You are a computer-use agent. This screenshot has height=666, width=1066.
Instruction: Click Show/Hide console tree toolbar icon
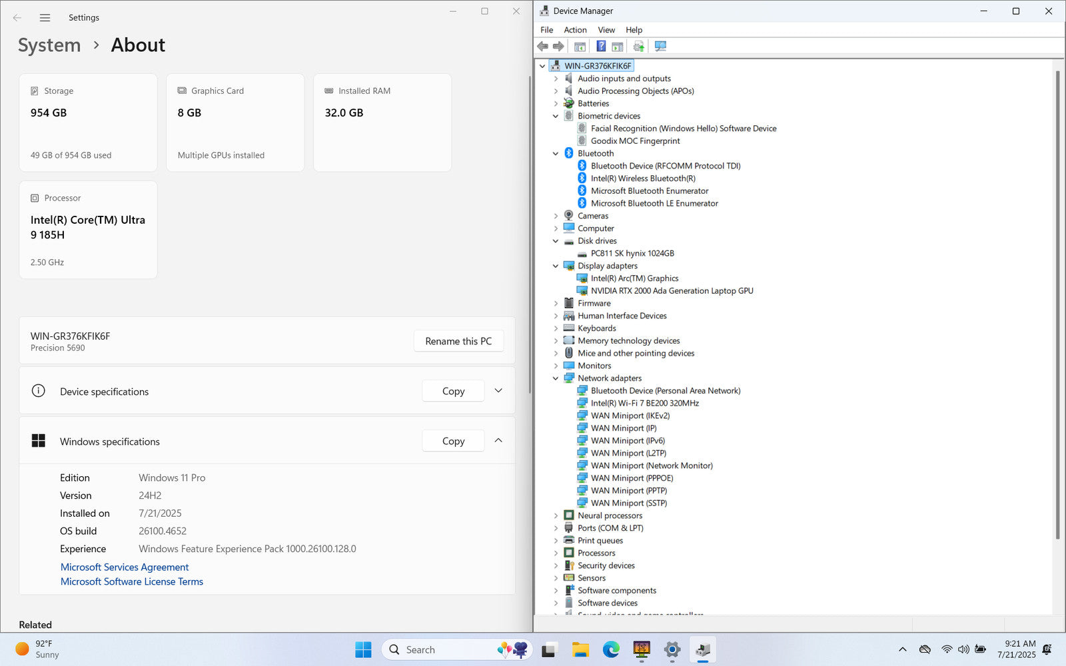coord(580,46)
